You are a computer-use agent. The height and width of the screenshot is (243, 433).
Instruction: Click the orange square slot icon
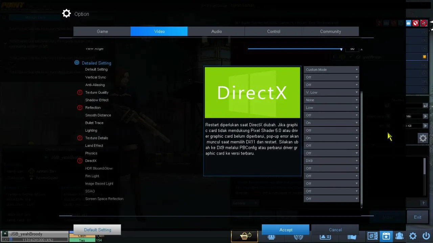(x=425, y=57)
